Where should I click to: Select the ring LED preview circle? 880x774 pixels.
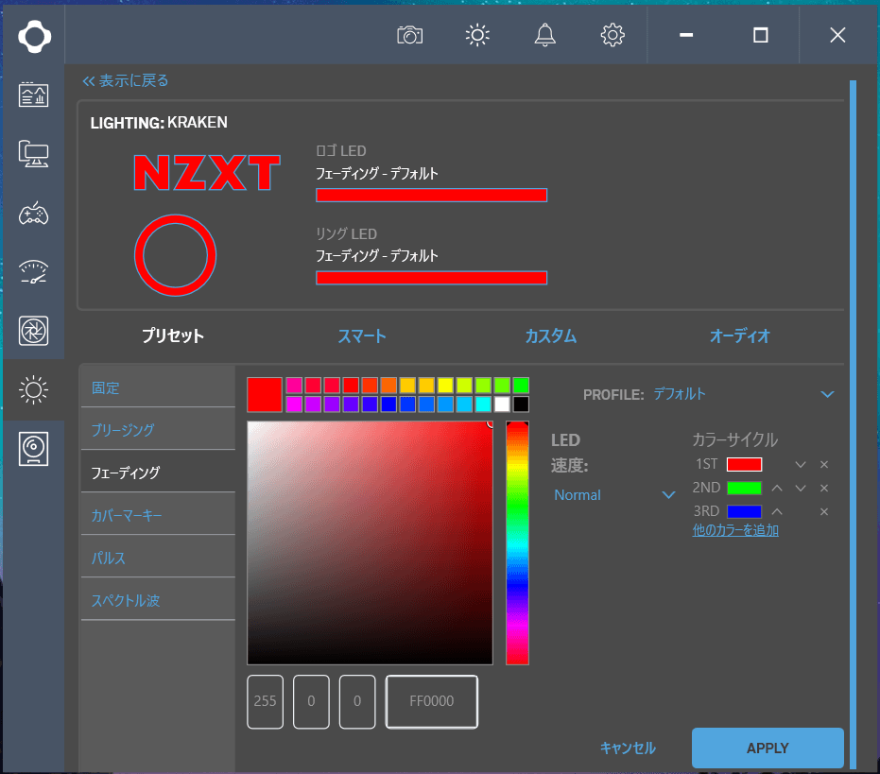click(175, 255)
